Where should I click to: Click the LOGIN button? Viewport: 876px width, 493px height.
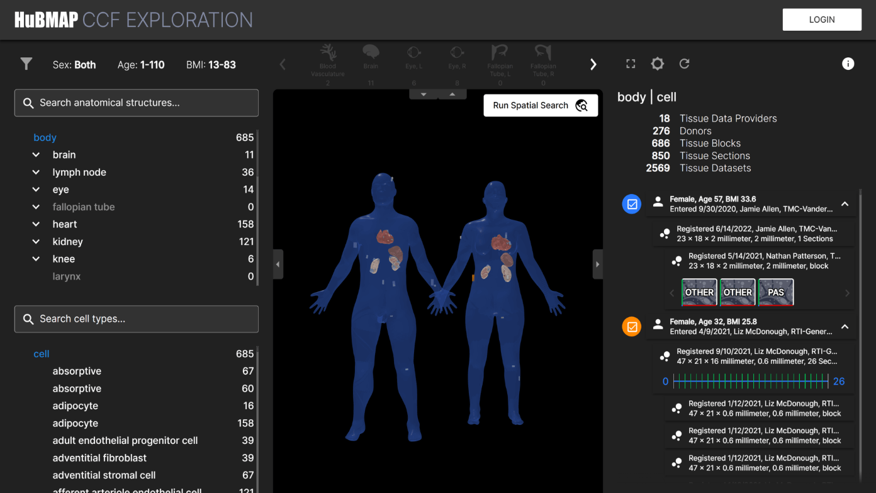coord(822,20)
